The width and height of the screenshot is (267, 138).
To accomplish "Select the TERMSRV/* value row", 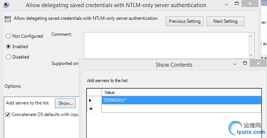I will (x=181, y=100).
